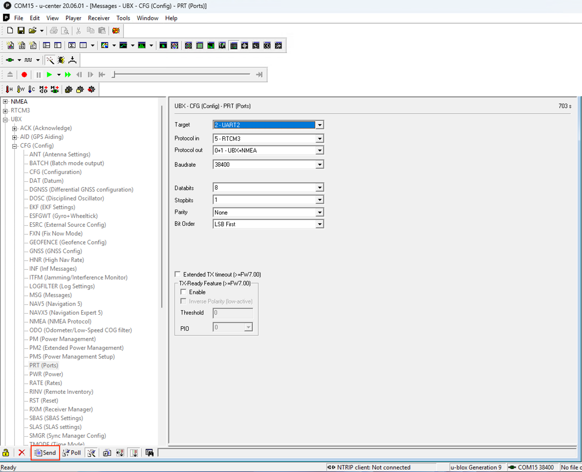The height and width of the screenshot is (472, 582).
Task: Expand the NMEA tree node
Action: pos(5,102)
